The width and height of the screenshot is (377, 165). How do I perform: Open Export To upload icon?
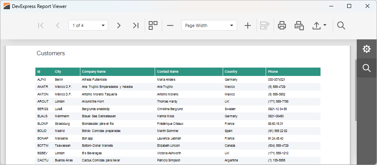pos(317,25)
